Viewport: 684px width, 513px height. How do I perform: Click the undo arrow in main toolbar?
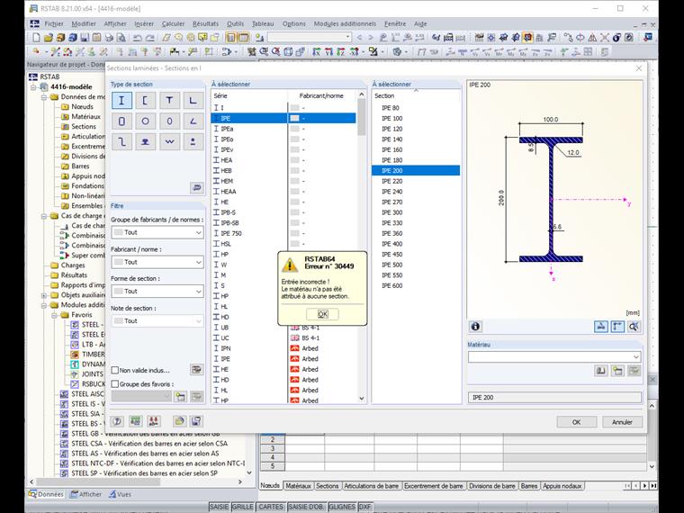tap(137, 38)
